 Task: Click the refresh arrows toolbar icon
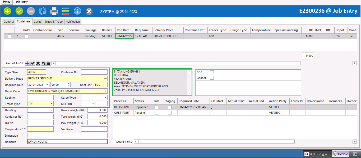click(43, 11)
